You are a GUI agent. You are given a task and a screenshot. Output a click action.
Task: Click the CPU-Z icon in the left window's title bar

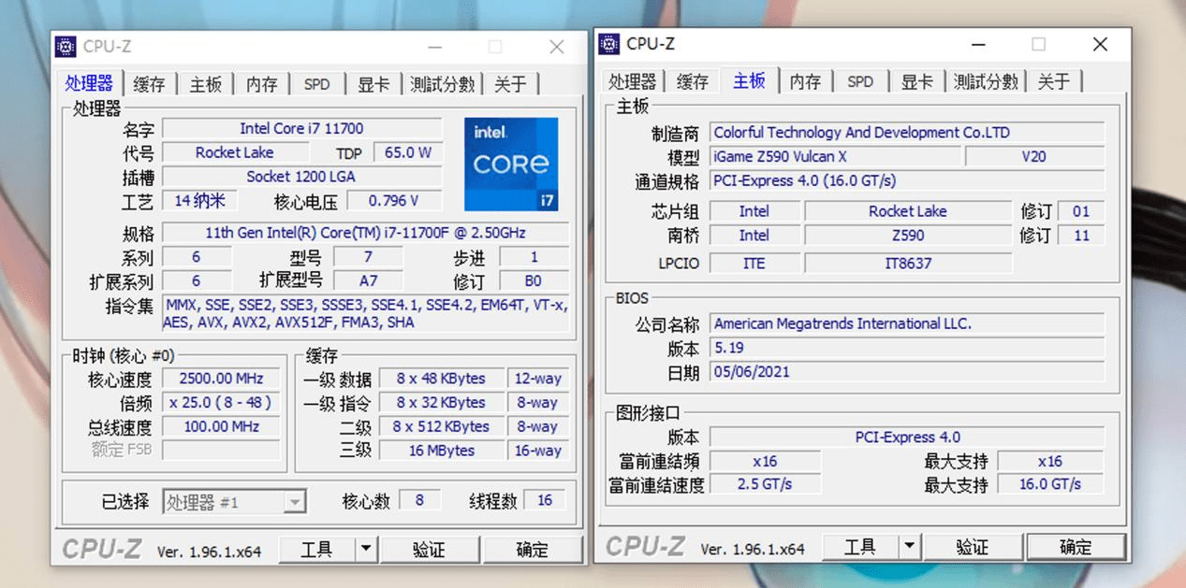(66, 45)
